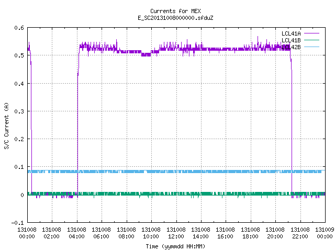
Task: Click the 0.6 y-axis tick value
Action: tap(19, 28)
